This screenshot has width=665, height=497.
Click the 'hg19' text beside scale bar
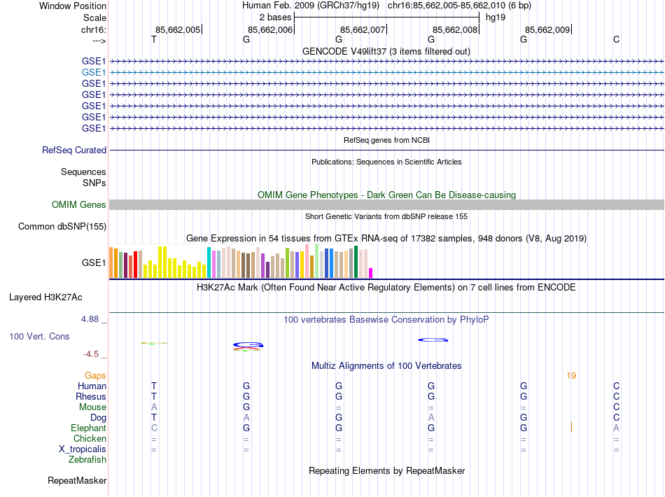(496, 17)
